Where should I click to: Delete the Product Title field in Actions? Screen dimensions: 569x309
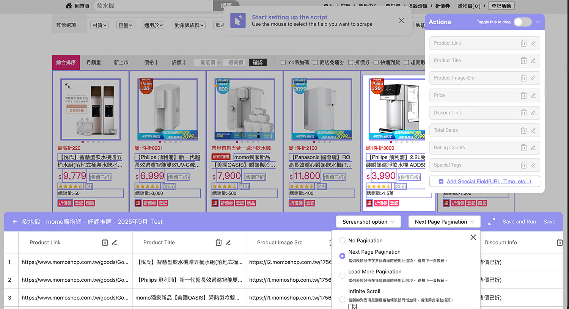pyautogui.click(x=523, y=61)
